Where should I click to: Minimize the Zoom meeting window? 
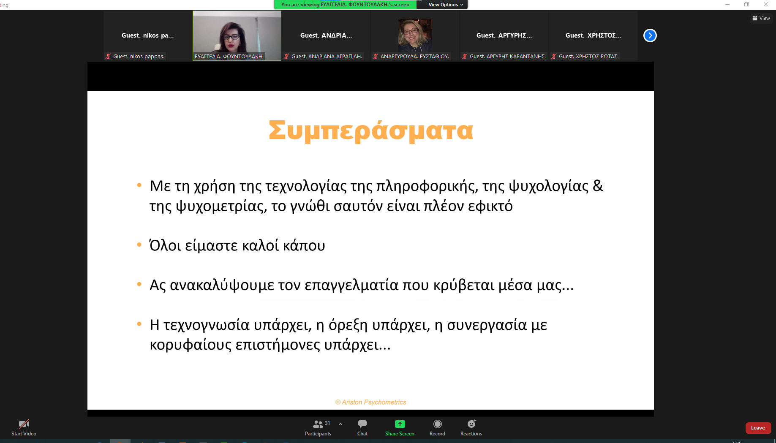[727, 5]
